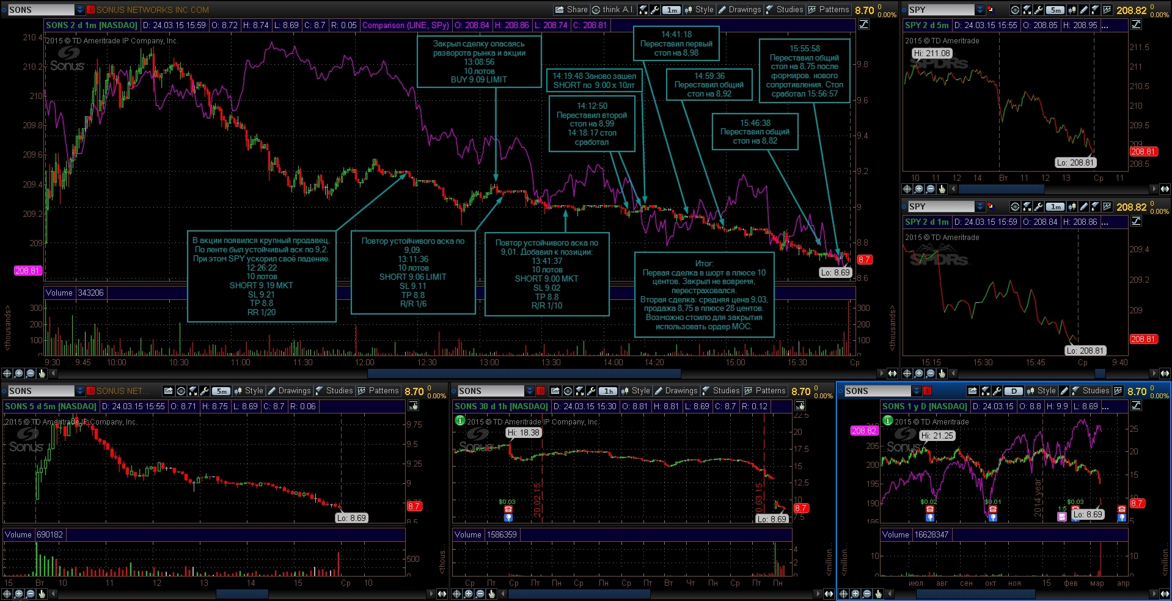Open 1m timeframe selector in SPY middle chart
The width and height of the screenshot is (1172, 601).
[x=1055, y=206]
